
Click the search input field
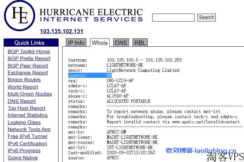tap(173, 18)
